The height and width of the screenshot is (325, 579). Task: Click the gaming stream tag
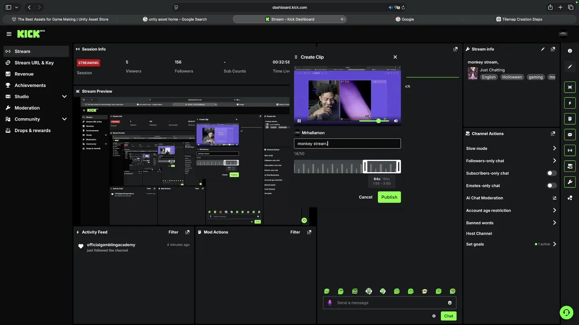coord(536,77)
